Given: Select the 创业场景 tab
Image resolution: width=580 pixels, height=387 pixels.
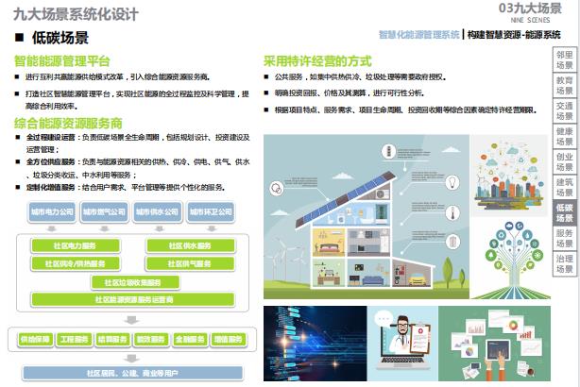Looking at the screenshot, I should 565,162.
